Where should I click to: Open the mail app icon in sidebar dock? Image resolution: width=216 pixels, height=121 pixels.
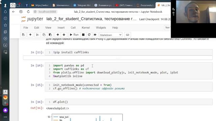click(5, 92)
